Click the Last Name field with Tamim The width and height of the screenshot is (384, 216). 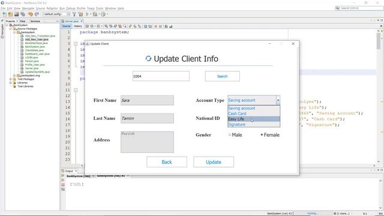pyautogui.click(x=147, y=118)
